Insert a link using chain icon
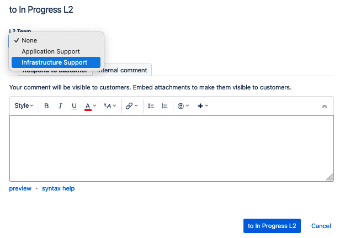Image resolution: width=345 pixels, height=238 pixels. [129, 106]
